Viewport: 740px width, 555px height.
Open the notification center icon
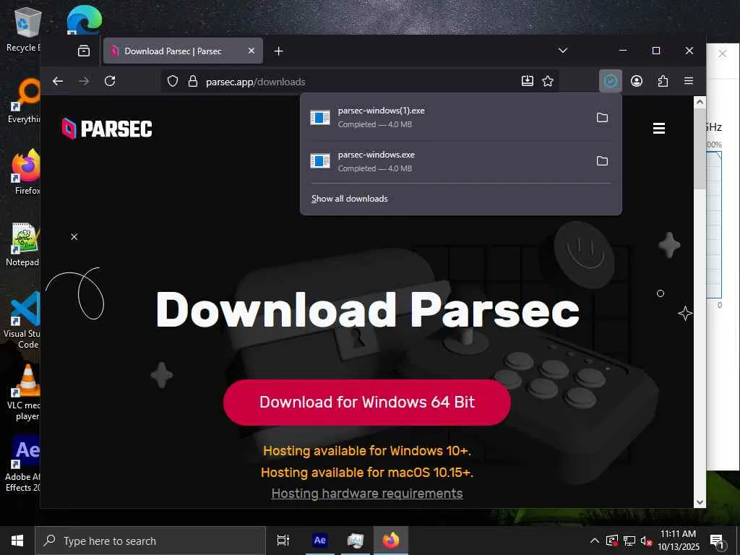click(x=716, y=541)
